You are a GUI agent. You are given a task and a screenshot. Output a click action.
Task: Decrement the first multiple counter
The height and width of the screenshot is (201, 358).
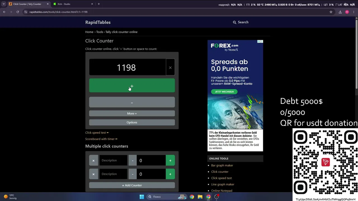click(133, 161)
